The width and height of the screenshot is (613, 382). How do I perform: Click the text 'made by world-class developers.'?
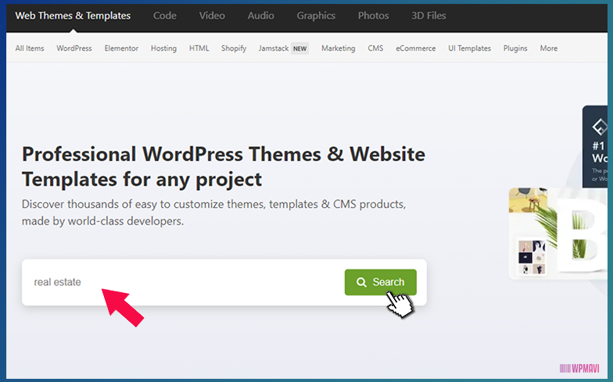click(x=102, y=221)
